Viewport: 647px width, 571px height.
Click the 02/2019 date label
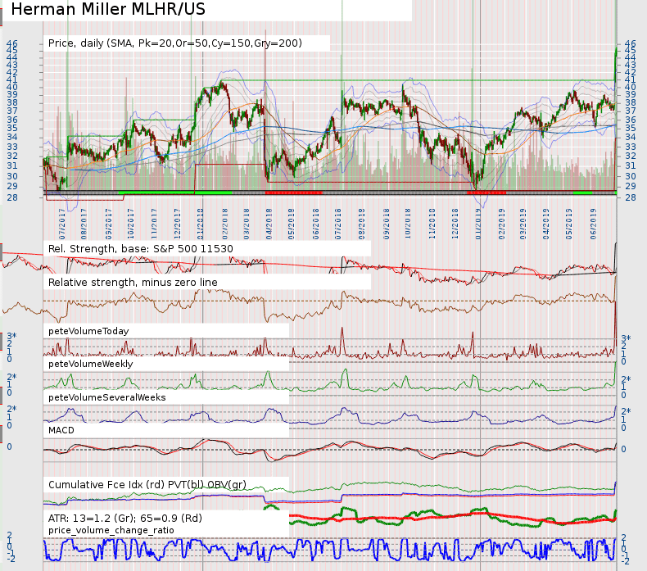pos(502,224)
